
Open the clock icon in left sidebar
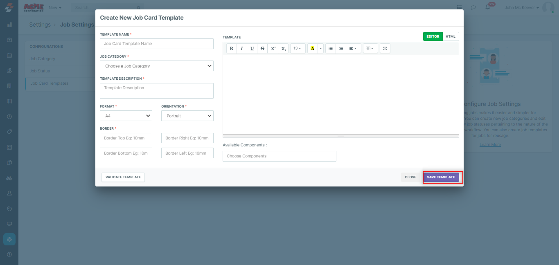point(9,117)
